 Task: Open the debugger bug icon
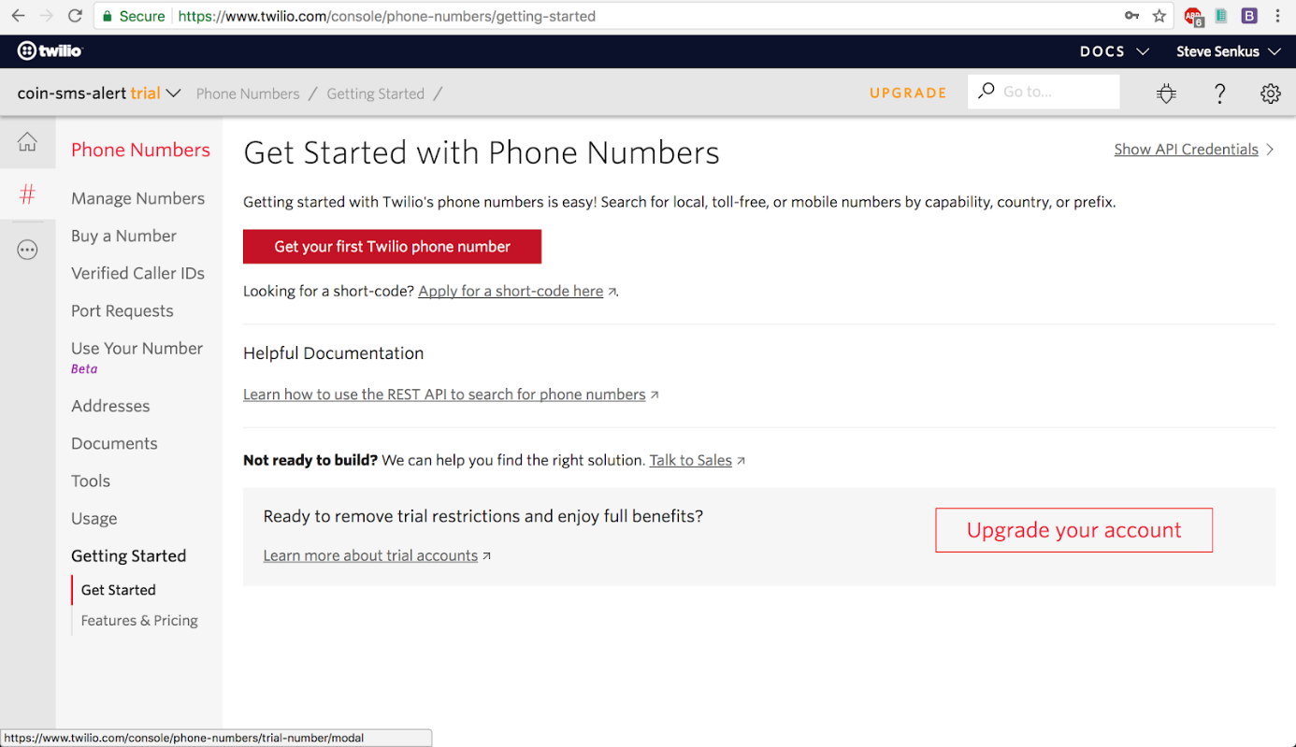pos(1166,93)
